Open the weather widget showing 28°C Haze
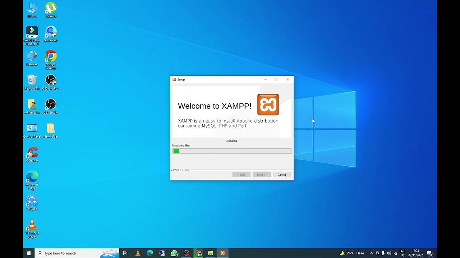Image resolution: width=460 pixels, height=258 pixels. pyautogui.click(x=352, y=253)
